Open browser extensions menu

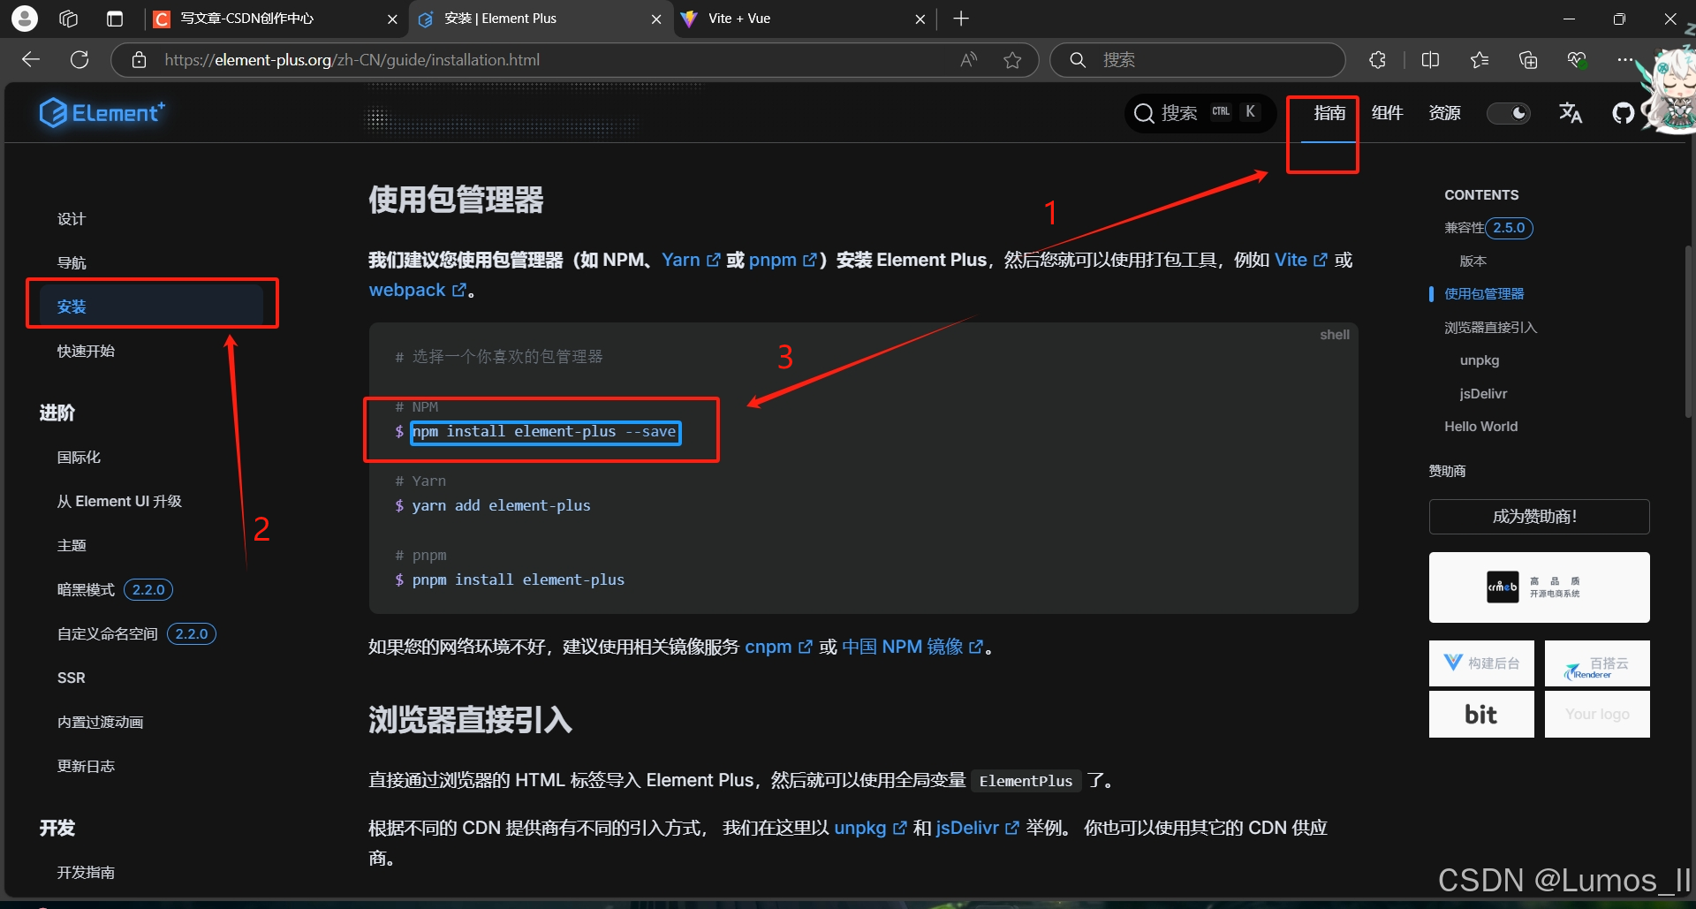point(1377,59)
